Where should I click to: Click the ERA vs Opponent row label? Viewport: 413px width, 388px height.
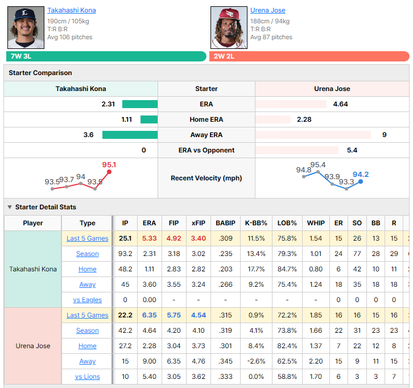coord(206,150)
